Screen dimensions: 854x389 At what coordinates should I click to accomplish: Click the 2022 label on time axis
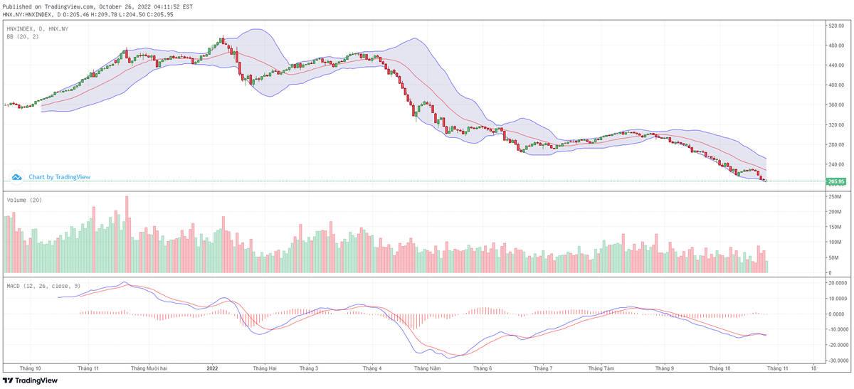pyautogui.click(x=211, y=368)
